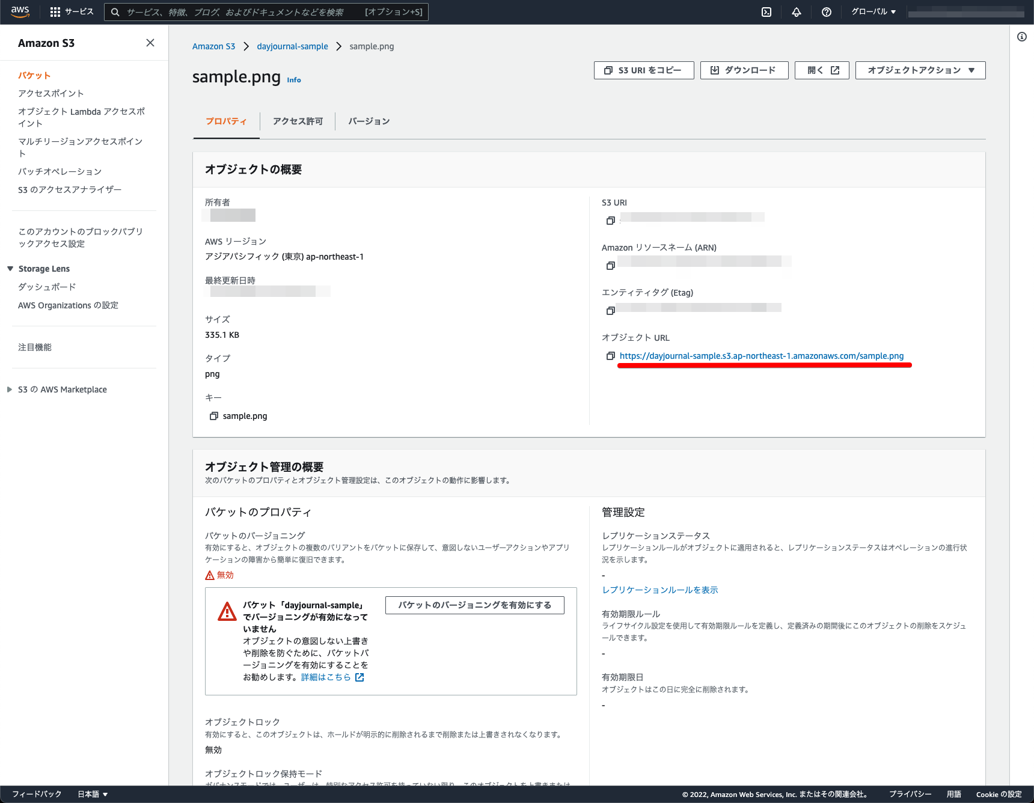Open バッチオペレーション in the sidebar
Image resolution: width=1034 pixels, height=803 pixels.
[x=60, y=171]
